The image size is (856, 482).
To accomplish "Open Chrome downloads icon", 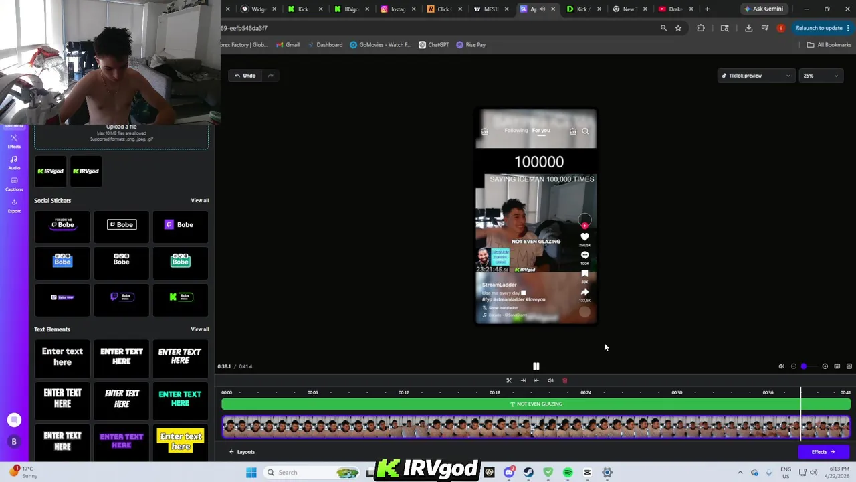I will [x=748, y=28].
